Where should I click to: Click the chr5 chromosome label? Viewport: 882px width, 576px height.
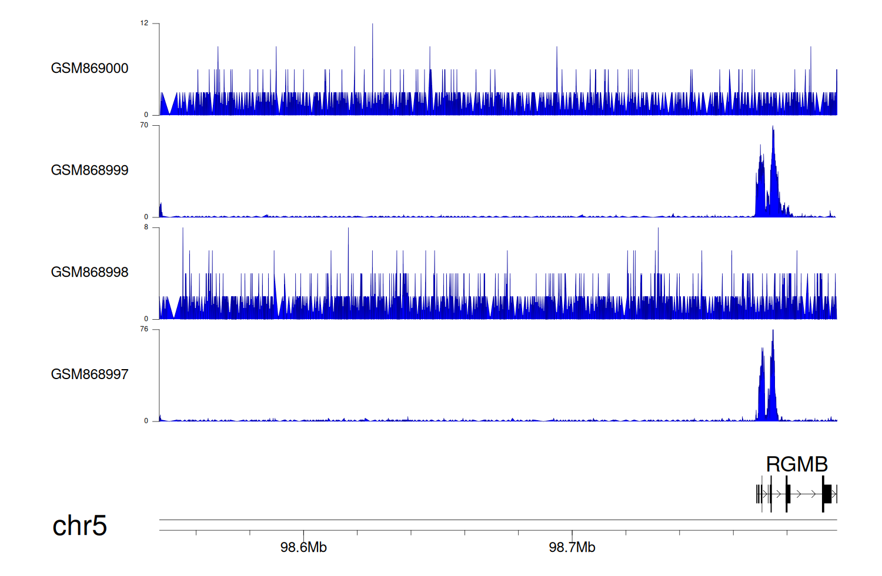pos(79,525)
